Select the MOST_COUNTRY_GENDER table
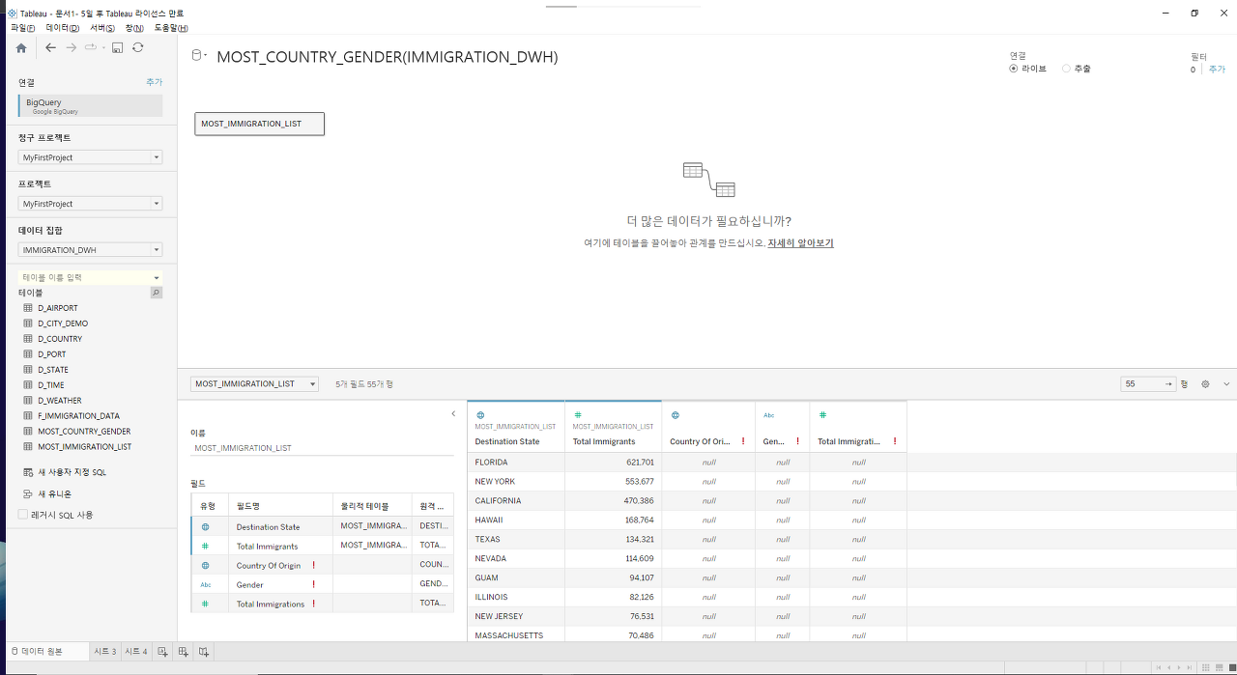 click(x=84, y=432)
